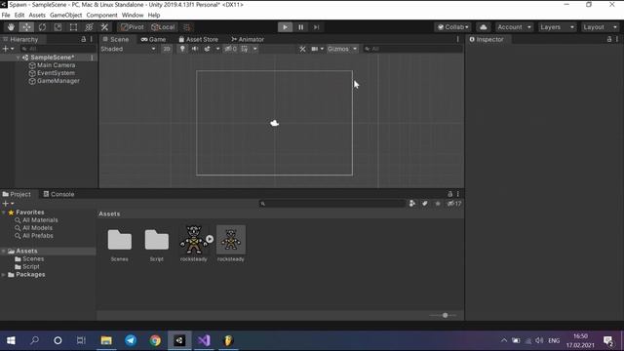Image resolution: width=624 pixels, height=351 pixels.
Task: Switch to the Game tab
Action: pos(153,39)
